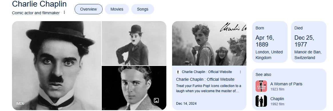Open the image gallery icon on bottom-right photo
333x111 pixels.
point(156,100)
